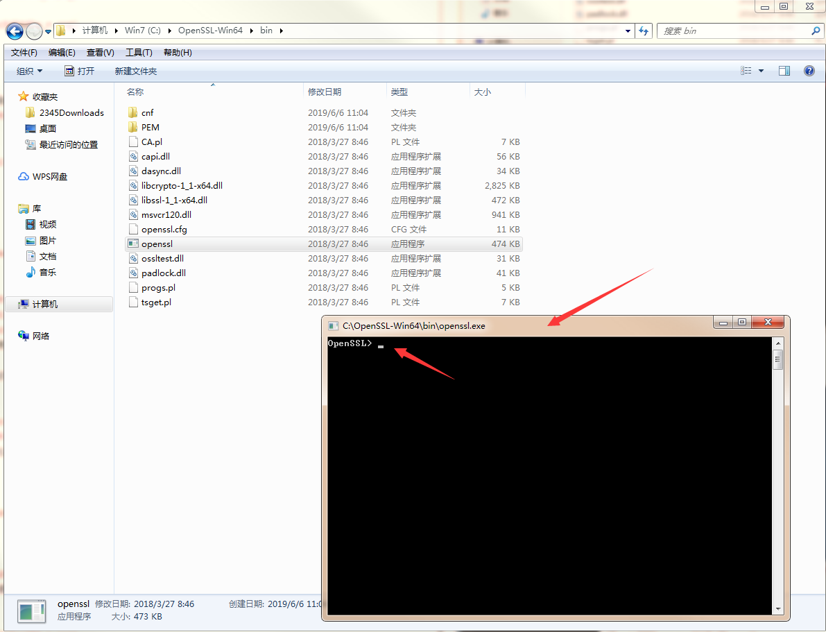Expand the address bar history dropdown
826x632 pixels.
(628, 31)
